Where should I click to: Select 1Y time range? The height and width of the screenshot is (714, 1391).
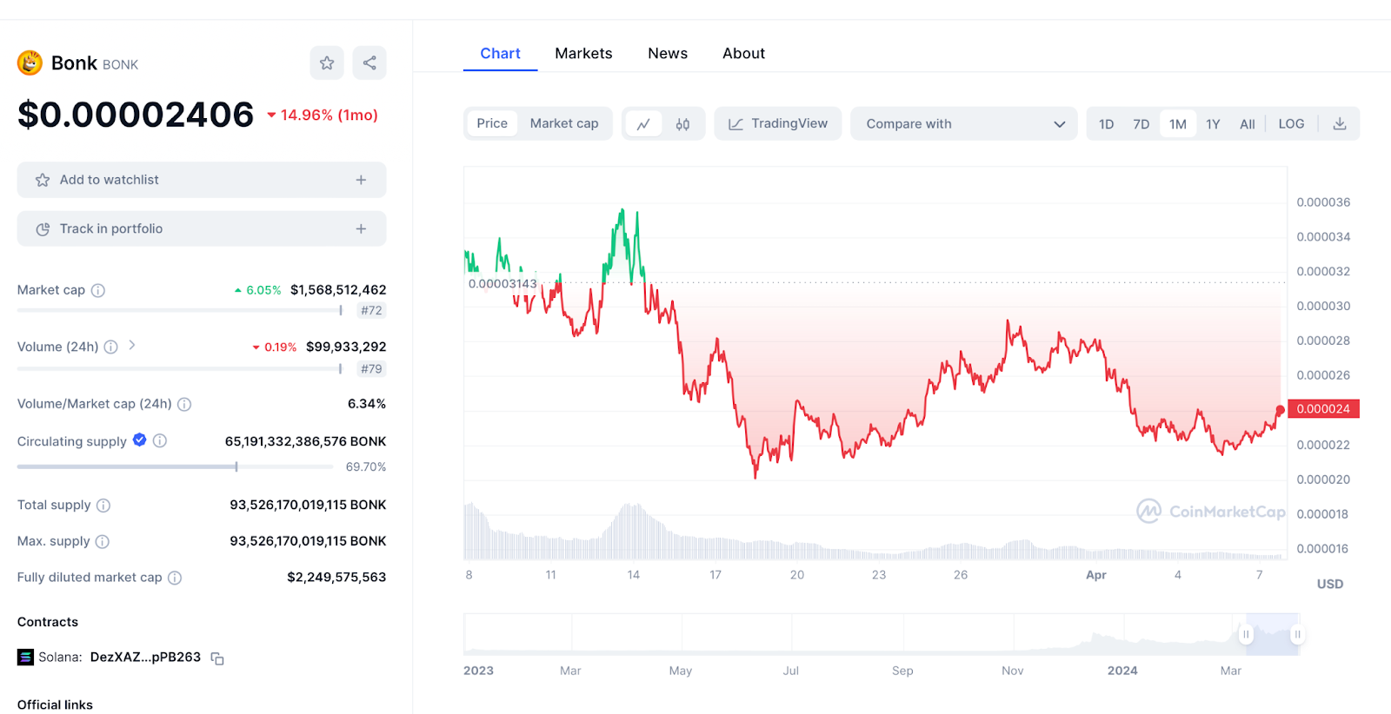tap(1213, 124)
